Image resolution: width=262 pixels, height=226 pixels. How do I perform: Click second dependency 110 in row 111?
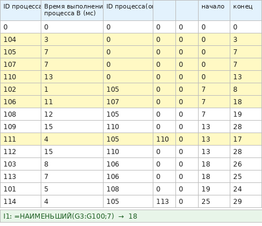coord(164,139)
